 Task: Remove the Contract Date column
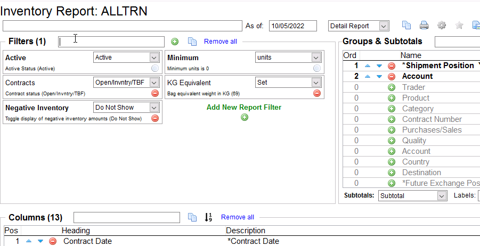[x=53, y=241]
